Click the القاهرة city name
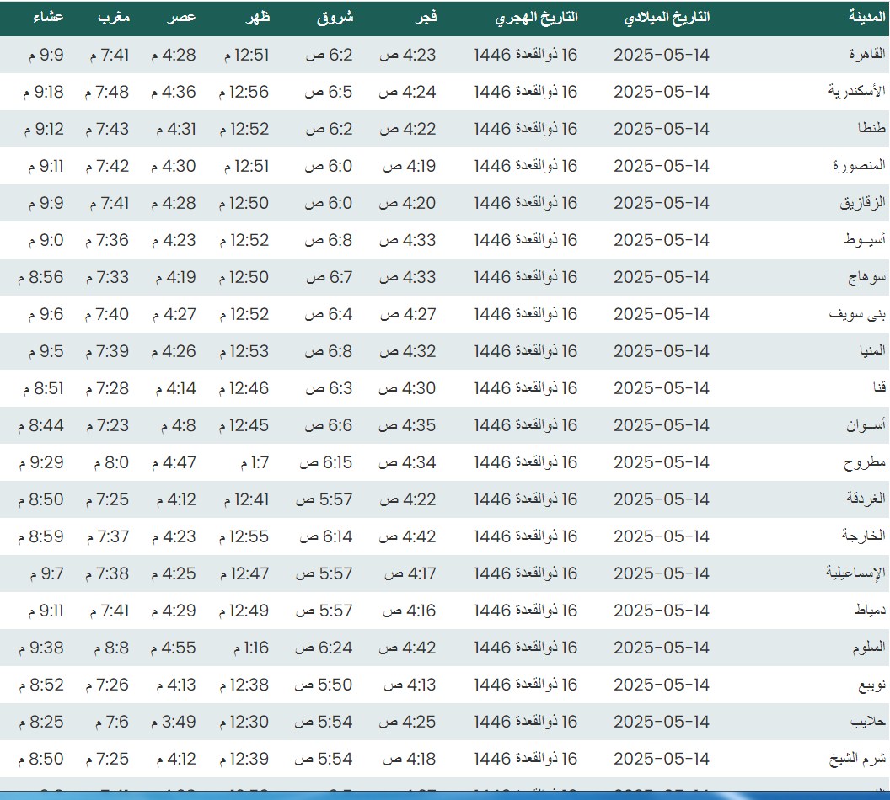The image size is (890, 800). click(866, 55)
